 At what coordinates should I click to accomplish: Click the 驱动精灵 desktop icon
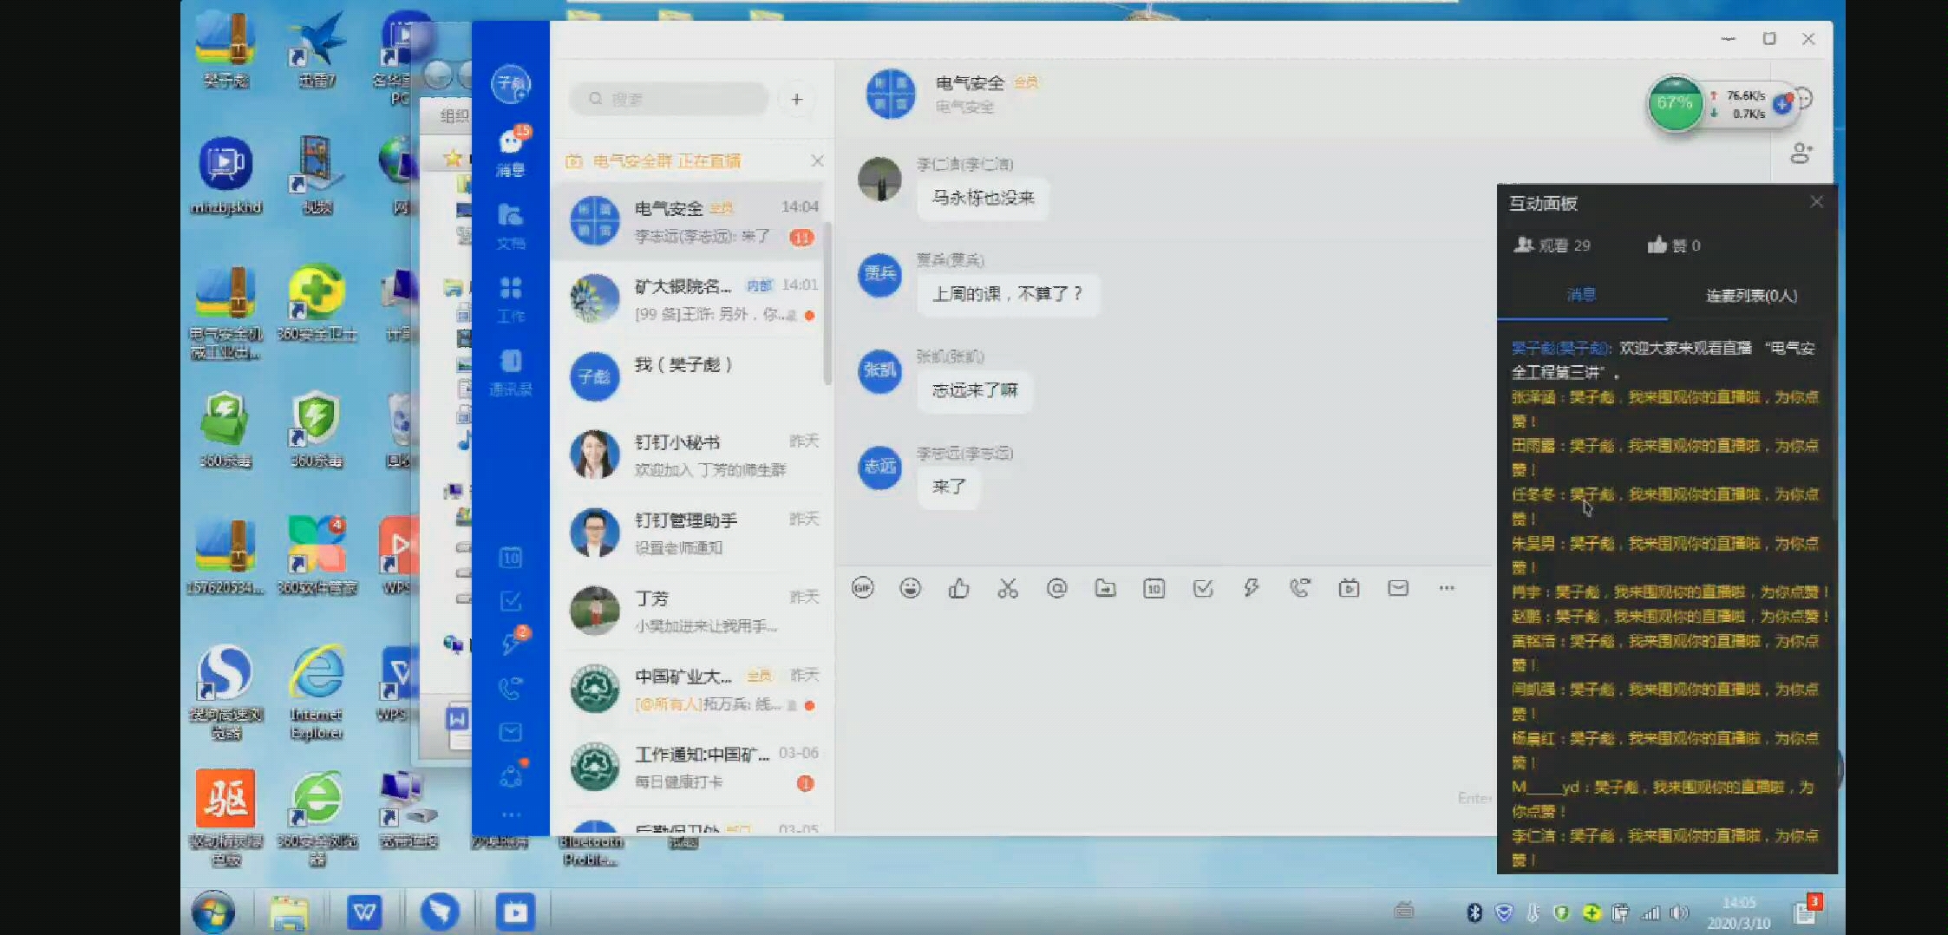226,818
